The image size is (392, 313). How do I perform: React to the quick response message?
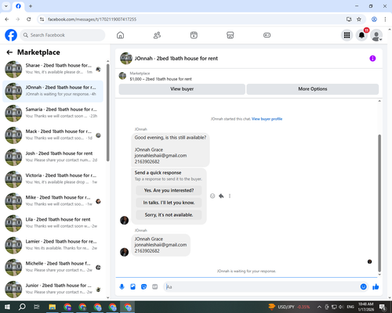212,196
